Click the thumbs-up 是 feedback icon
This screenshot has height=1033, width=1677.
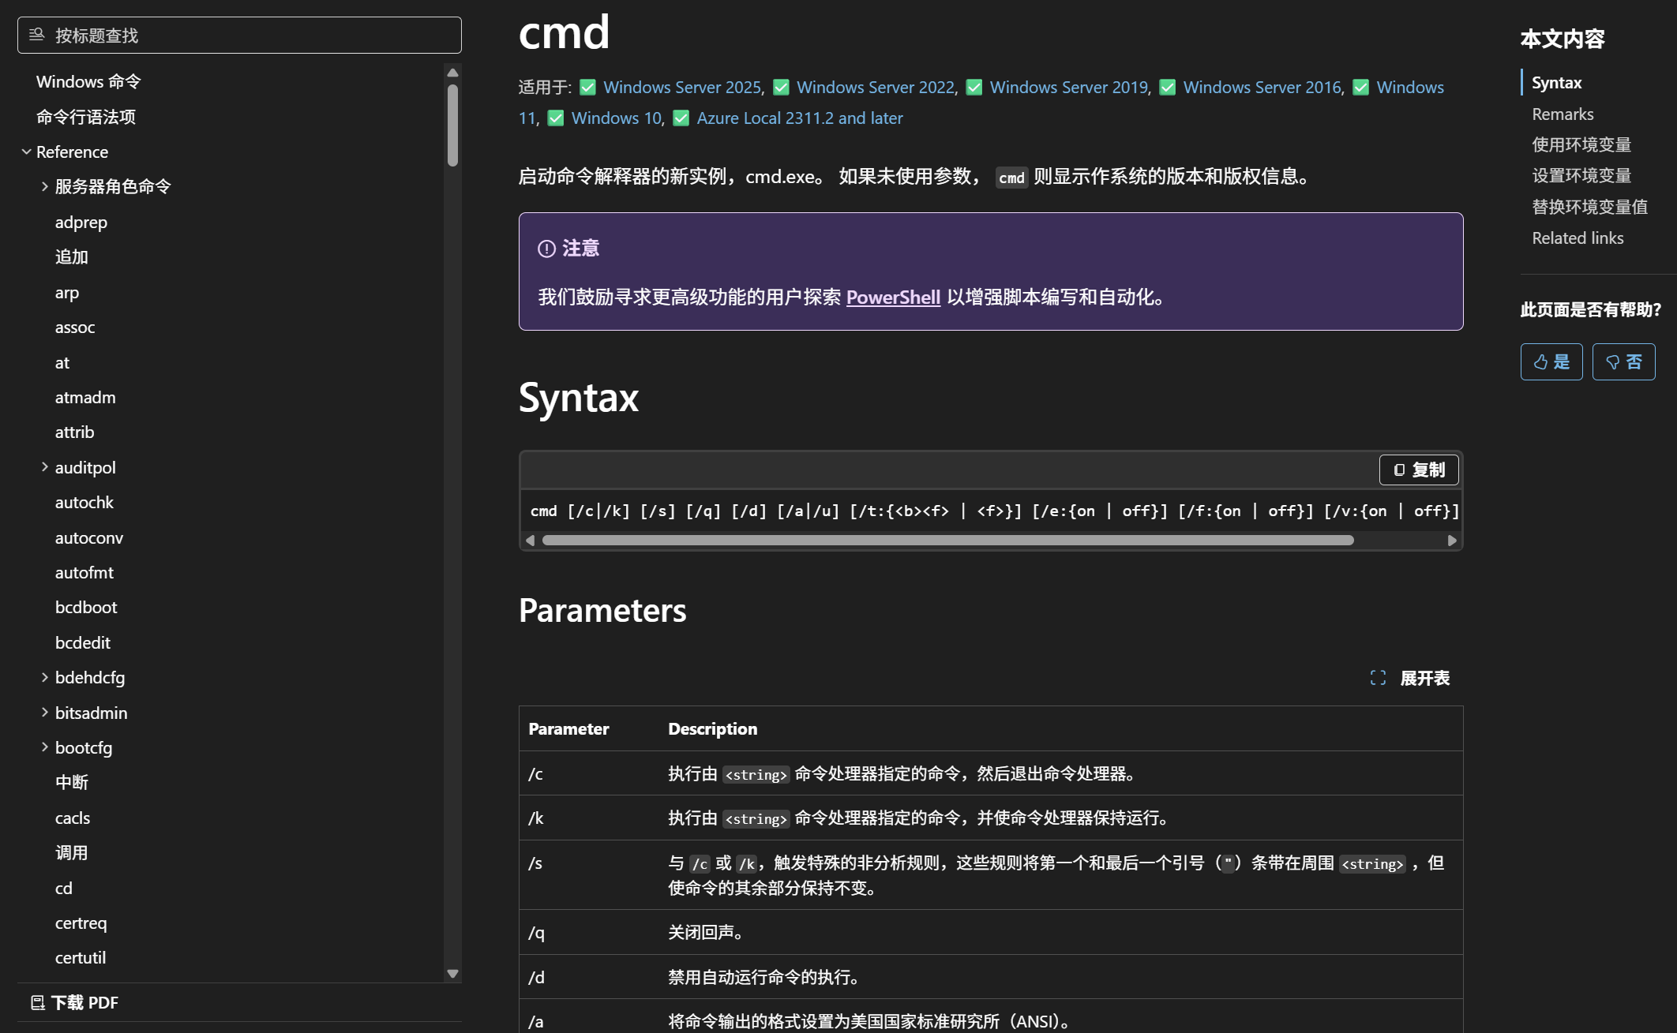[x=1541, y=361]
